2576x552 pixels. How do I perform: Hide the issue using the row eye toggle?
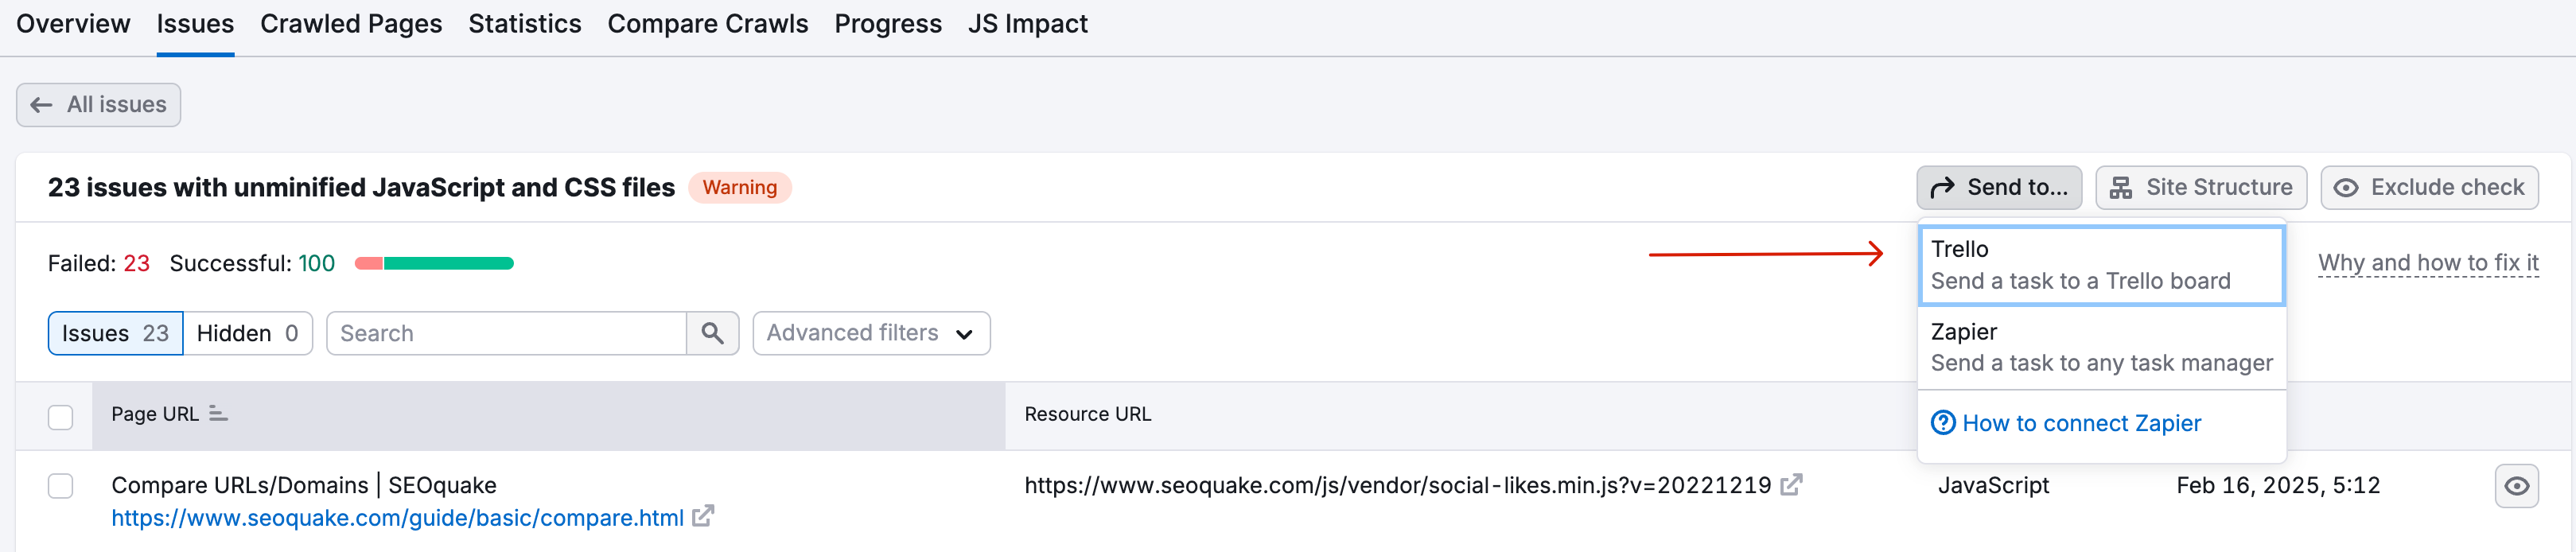pyautogui.click(x=2517, y=485)
